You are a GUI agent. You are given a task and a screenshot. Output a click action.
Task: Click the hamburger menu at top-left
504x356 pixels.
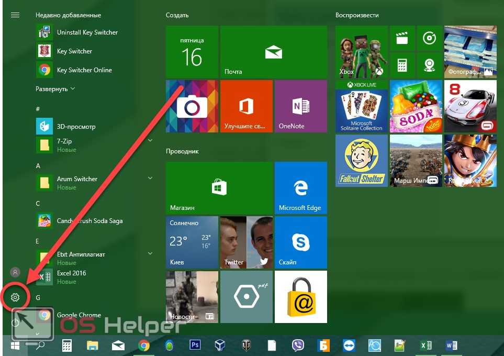pos(15,15)
